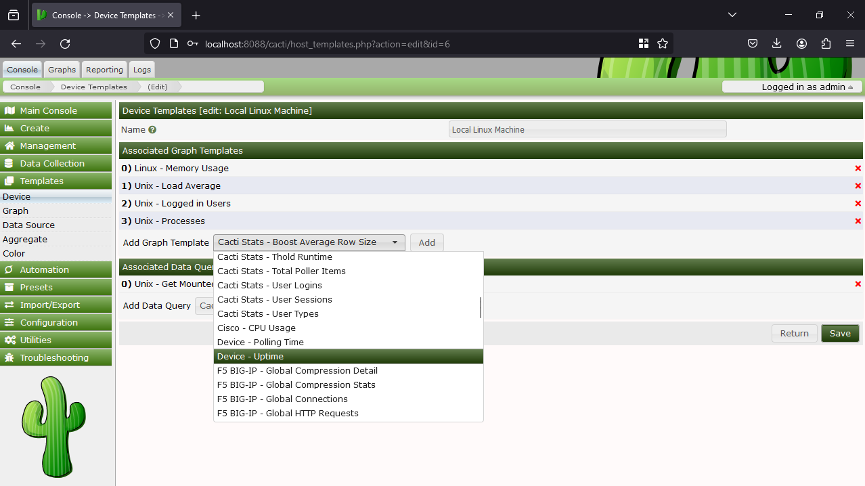The width and height of the screenshot is (865, 486).
Task: Expand the Automation menu section
Action: tap(56, 269)
